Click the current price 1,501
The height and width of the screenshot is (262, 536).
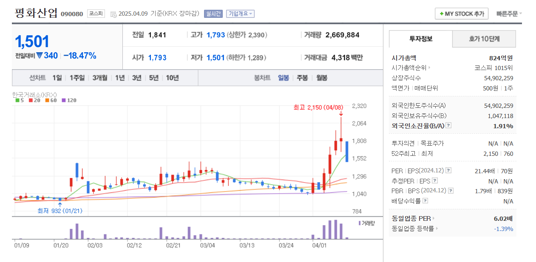point(32,41)
